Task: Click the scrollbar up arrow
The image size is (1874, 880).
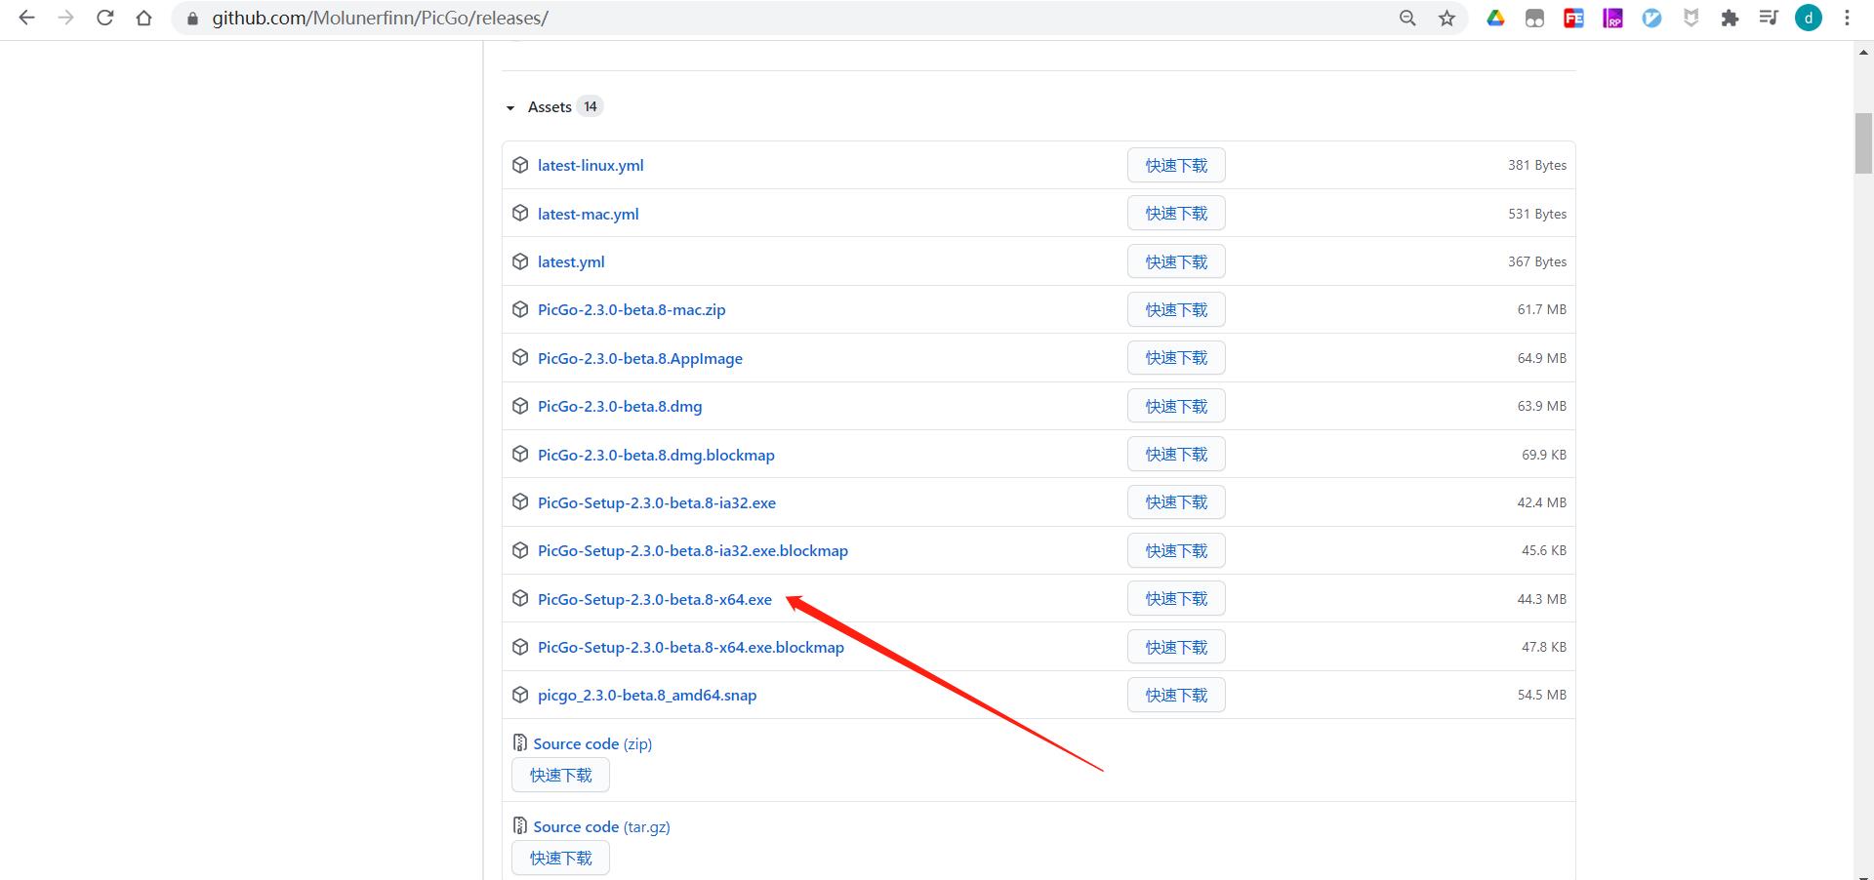Action: [x=1863, y=53]
